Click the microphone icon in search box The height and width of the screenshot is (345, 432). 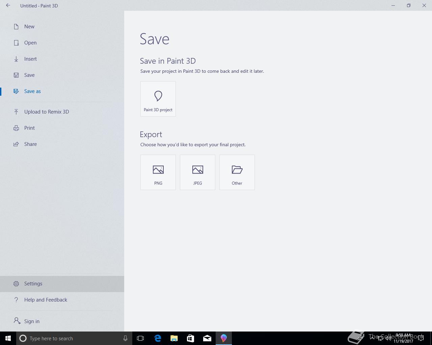[x=125, y=338]
